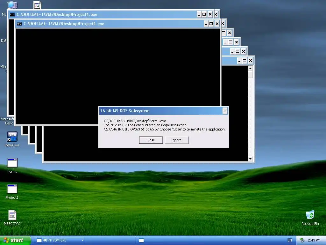Screen dimensions: 326x245
Task: Click the scrollbar thumb in the rear console window
Action: (x=250, y=75)
